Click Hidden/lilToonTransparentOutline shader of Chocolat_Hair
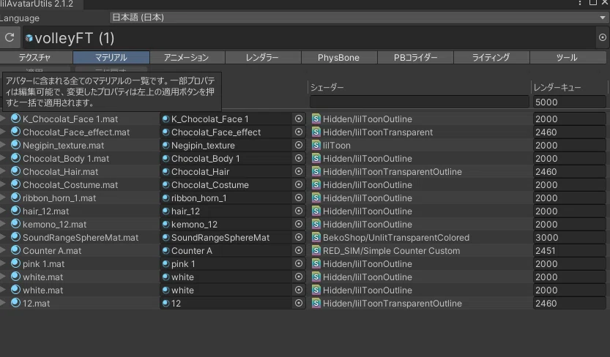 (393, 172)
